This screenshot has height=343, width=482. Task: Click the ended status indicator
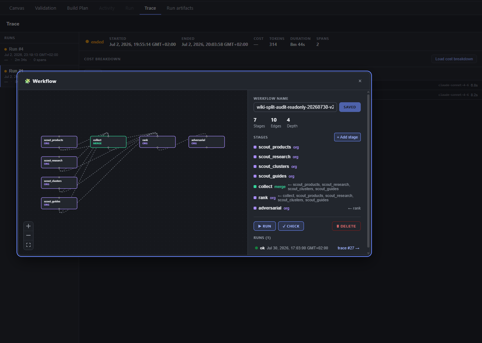[95, 42]
